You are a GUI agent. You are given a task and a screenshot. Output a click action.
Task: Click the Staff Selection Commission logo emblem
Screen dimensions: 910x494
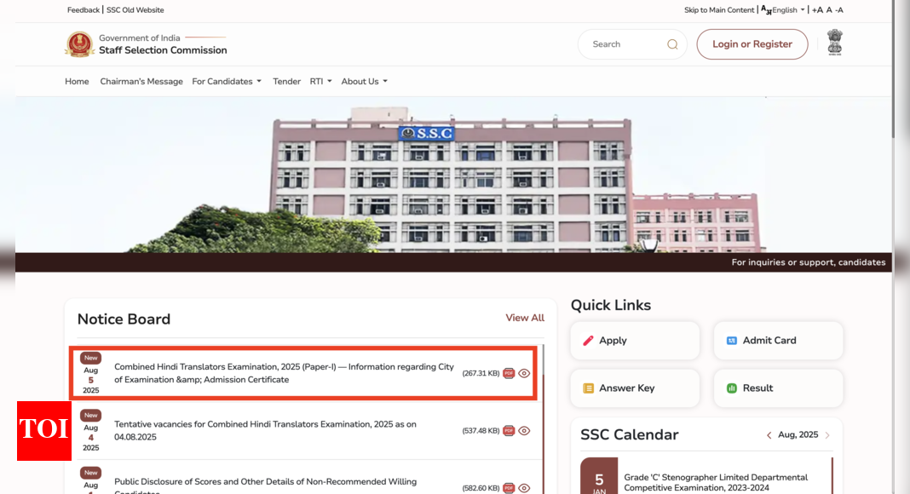click(79, 44)
